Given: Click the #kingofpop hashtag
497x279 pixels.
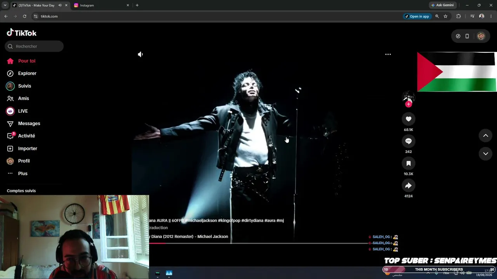Looking at the screenshot, I should [229, 220].
